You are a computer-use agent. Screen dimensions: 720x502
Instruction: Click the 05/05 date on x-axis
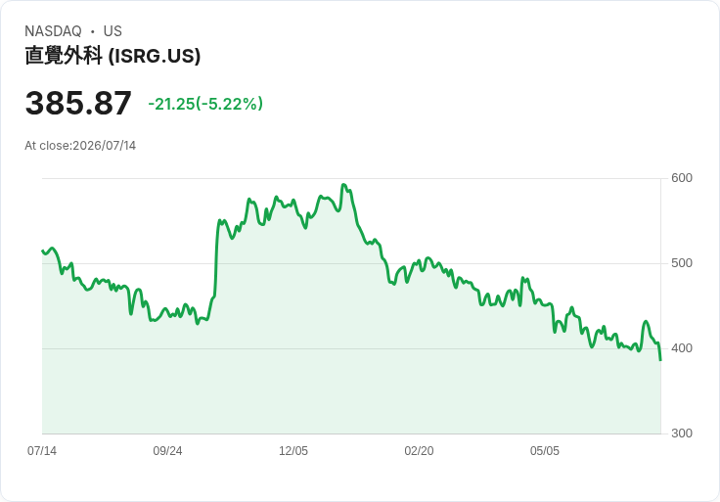(545, 450)
